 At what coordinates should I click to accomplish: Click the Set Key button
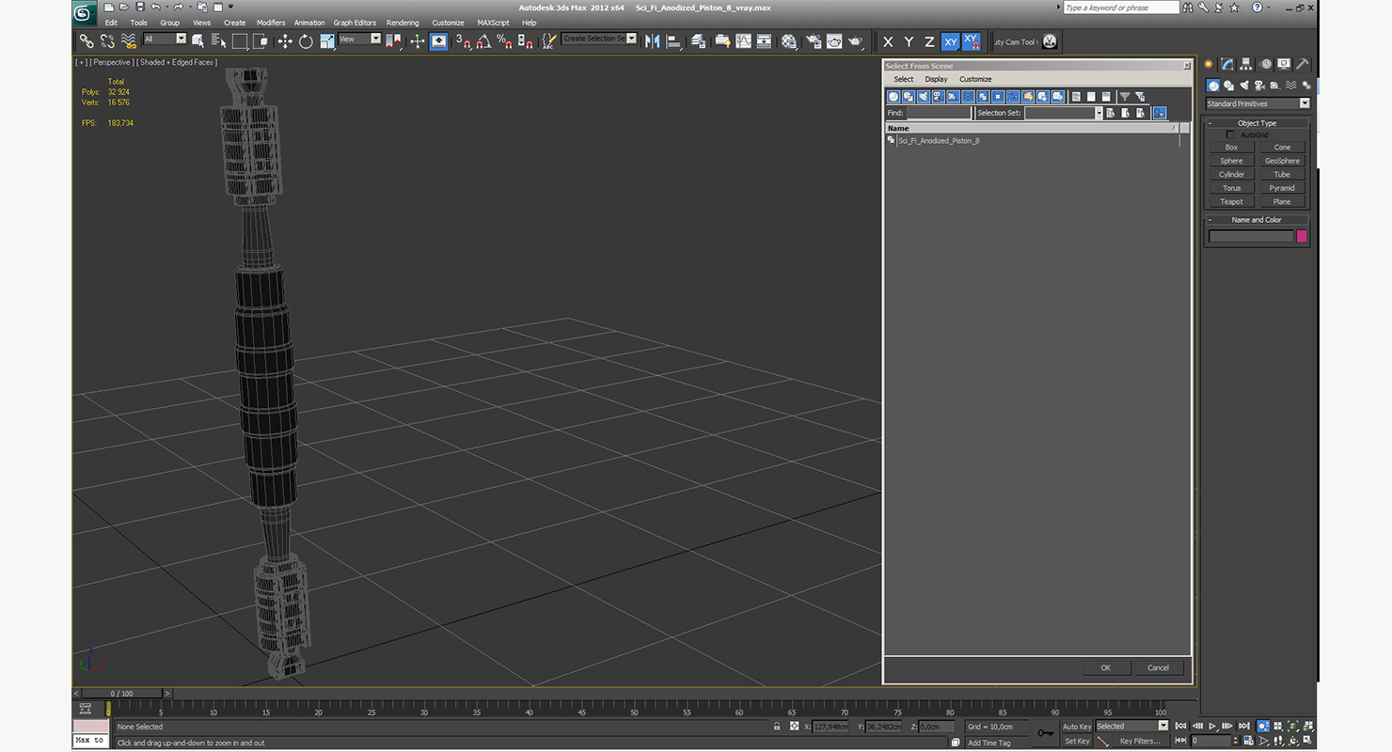pyautogui.click(x=1077, y=741)
